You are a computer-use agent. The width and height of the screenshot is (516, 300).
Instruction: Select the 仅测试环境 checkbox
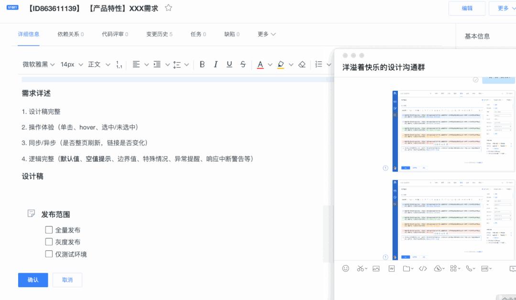click(48, 254)
